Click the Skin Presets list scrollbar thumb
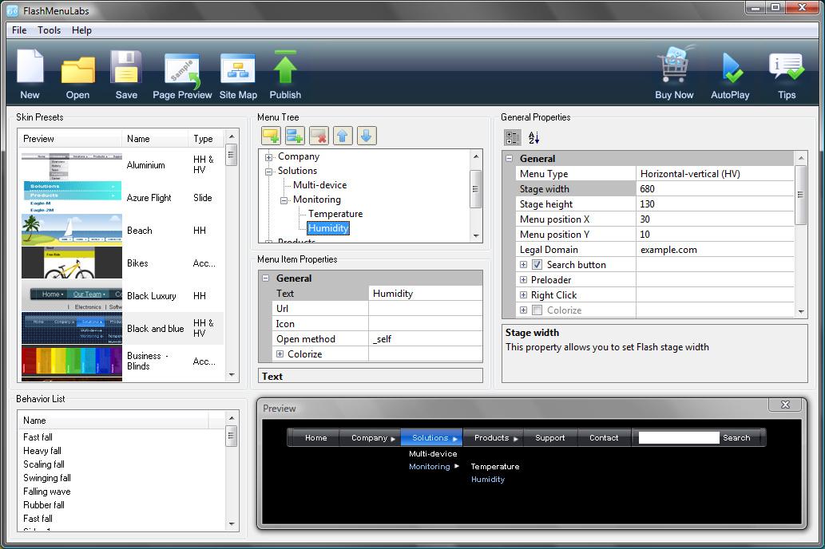Screen dimensions: 825x549 point(231,155)
